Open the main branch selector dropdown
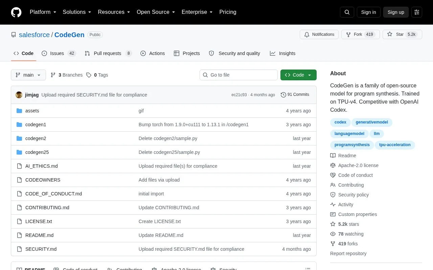The height and width of the screenshot is (270, 433). tap(28, 75)
